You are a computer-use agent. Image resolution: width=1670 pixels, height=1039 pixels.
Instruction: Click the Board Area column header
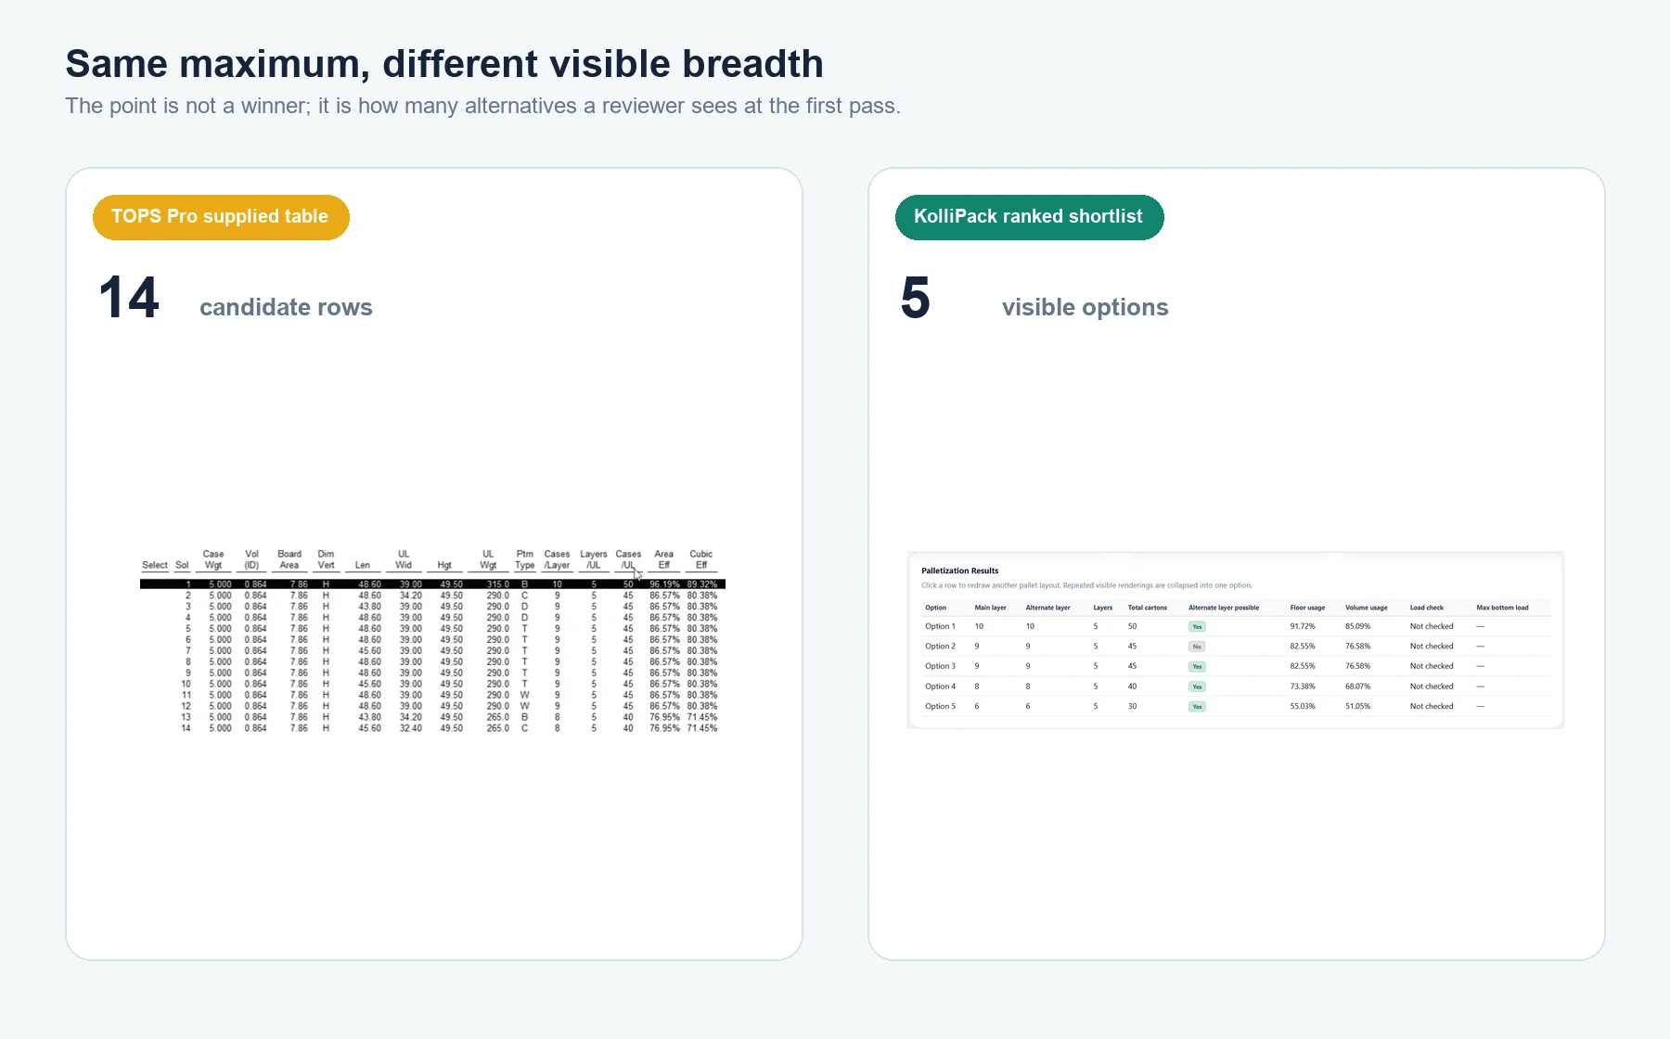tap(289, 559)
